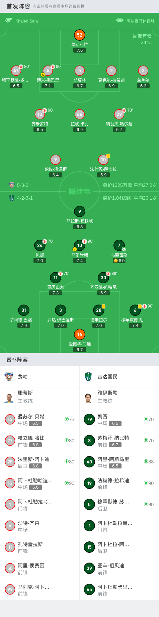Tap the 首发阵容 heading
Viewport: 159px width, 617px height.
[x=18, y=6]
